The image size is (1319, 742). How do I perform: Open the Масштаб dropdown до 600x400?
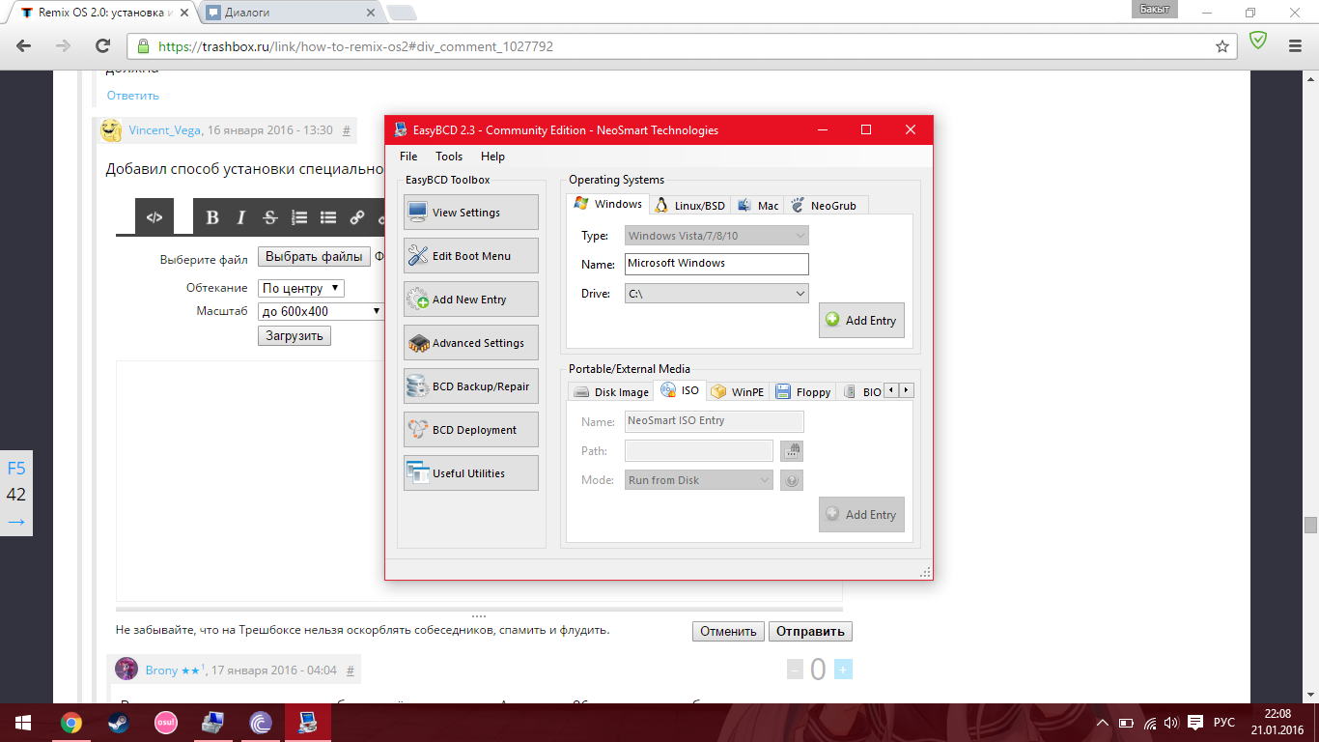323,311
